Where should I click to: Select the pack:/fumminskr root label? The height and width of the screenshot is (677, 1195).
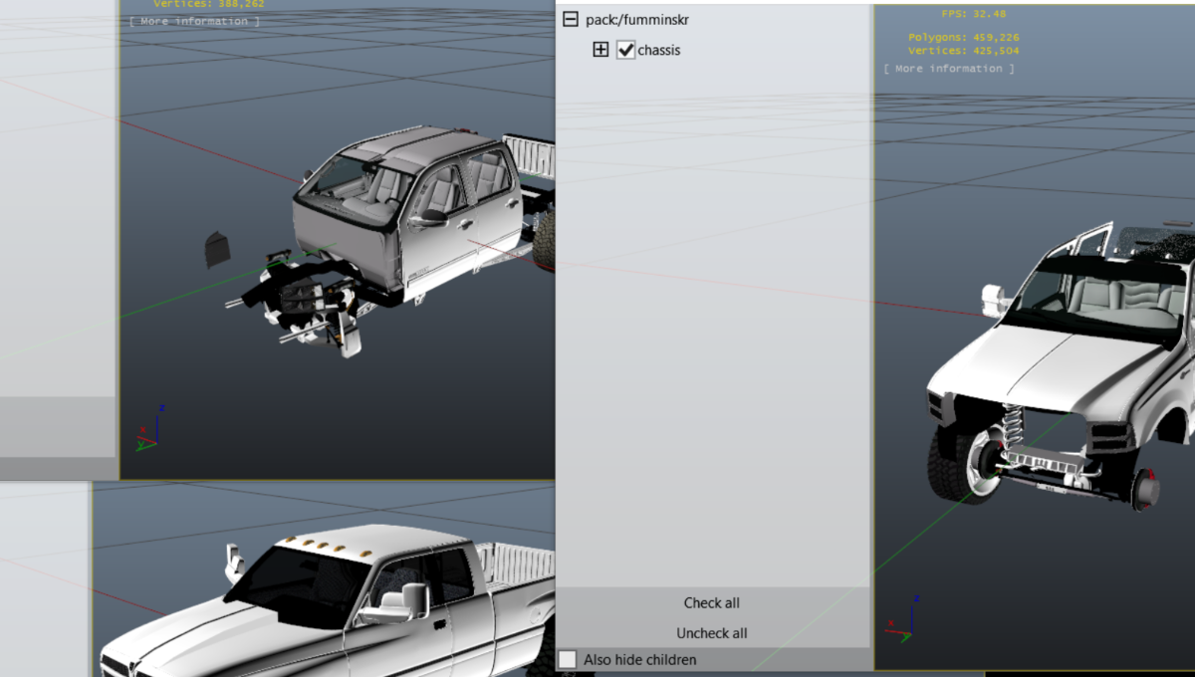coord(636,19)
